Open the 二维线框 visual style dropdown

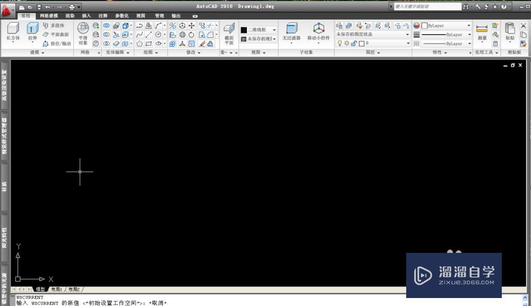click(273, 29)
